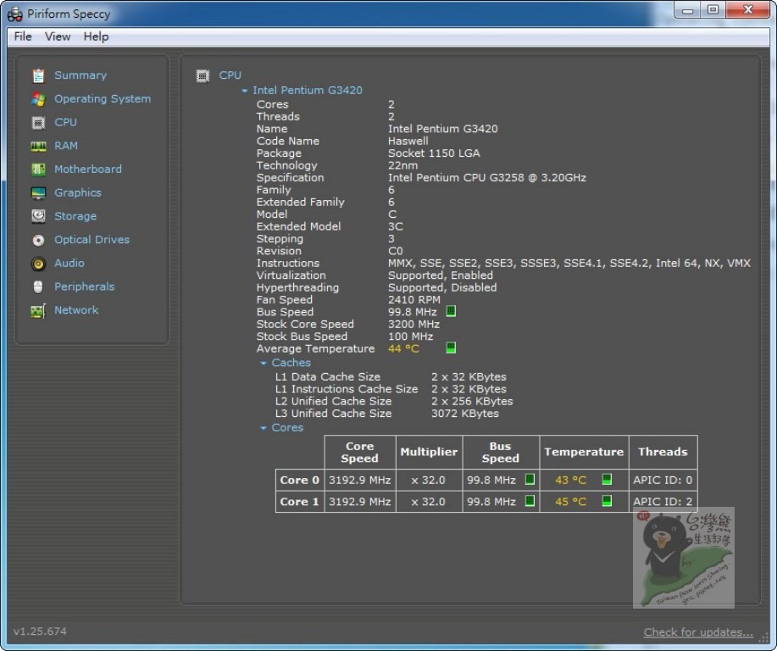
Task: Click the Motherboard sidebar icon
Action: point(38,170)
